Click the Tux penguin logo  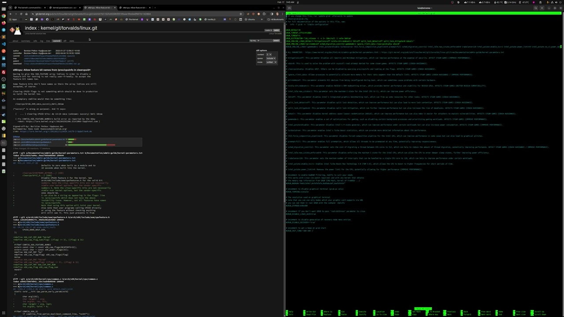17,30
